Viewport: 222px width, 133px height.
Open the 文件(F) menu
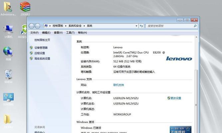coord(34,33)
